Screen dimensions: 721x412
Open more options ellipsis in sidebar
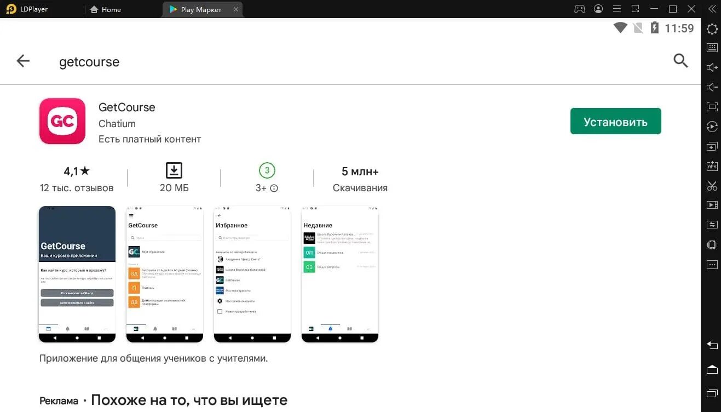712,264
